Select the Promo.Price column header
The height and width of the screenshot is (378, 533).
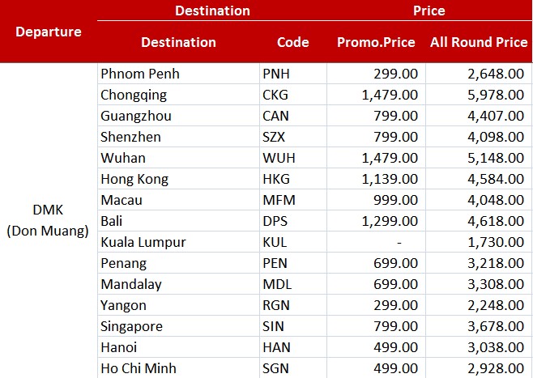tap(376, 42)
